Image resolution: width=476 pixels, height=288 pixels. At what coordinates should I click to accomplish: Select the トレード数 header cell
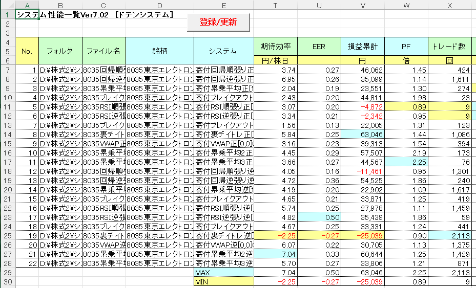[449, 47]
